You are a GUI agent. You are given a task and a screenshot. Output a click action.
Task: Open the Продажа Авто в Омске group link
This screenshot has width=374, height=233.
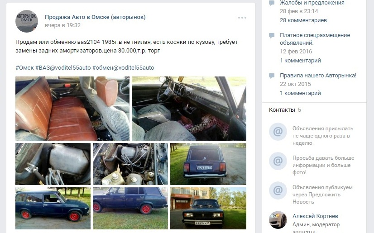pos(95,17)
